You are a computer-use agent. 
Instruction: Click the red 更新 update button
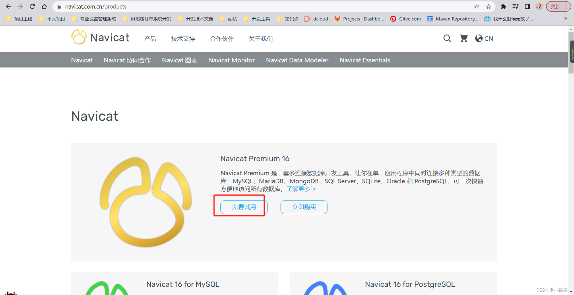(558, 6)
